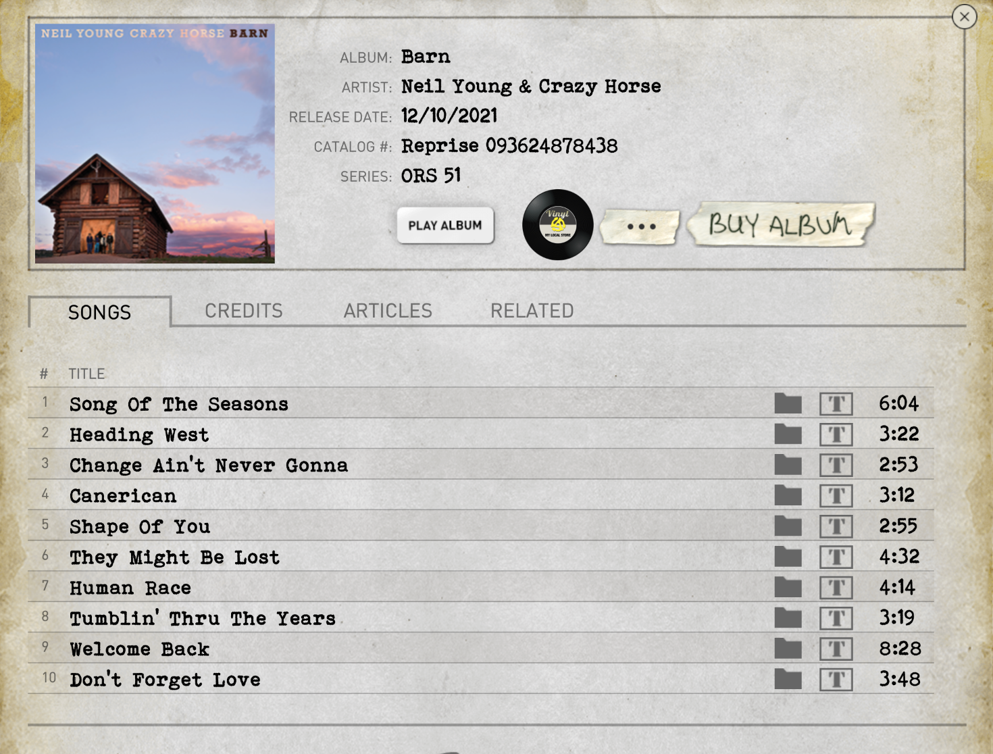The width and height of the screenshot is (993, 754).
Task: Open the folder icon for Song Of The Seasons
Action: point(788,403)
